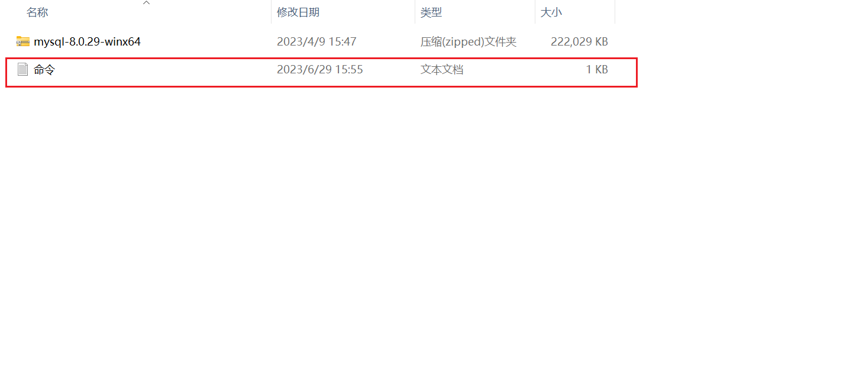Select the mysql-8.0.29-winx64 zip folder icon
This screenshot has height=378, width=856.
coord(23,41)
